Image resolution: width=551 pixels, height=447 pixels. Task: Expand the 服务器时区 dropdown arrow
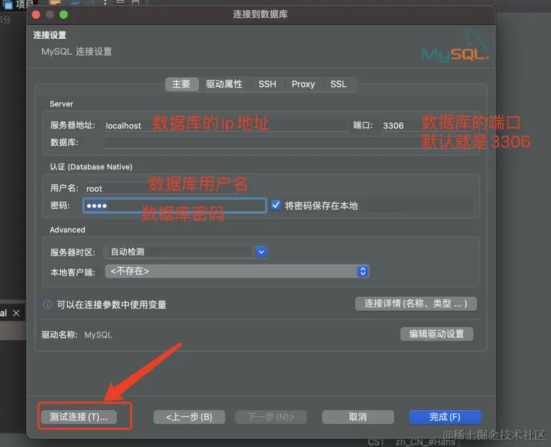[x=261, y=252]
